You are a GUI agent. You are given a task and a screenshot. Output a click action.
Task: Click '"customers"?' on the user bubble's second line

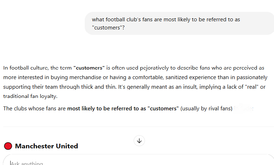pyautogui.click(x=108, y=28)
